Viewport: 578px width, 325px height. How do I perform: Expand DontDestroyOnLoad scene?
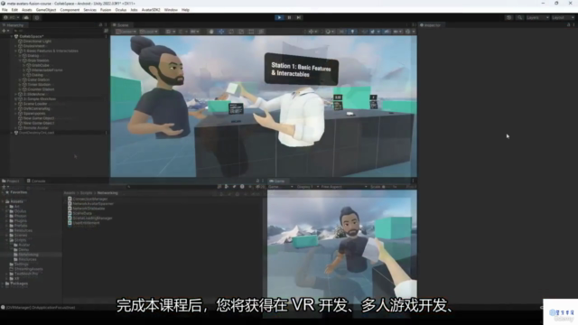(12, 133)
